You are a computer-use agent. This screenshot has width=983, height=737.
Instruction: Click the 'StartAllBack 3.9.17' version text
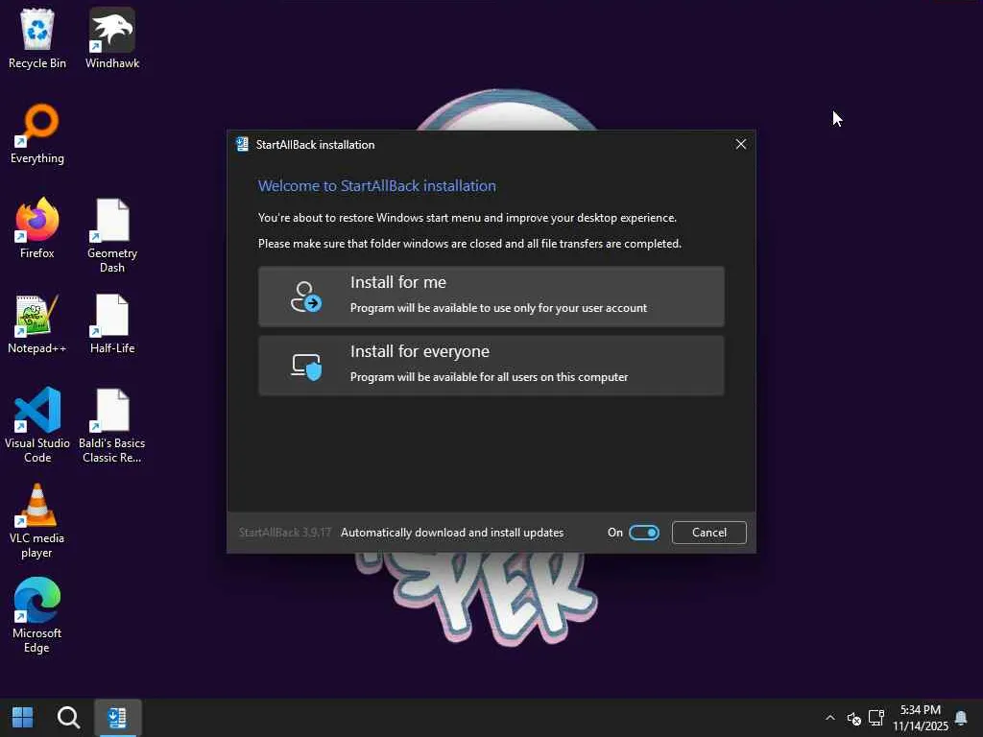pyautogui.click(x=284, y=533)
